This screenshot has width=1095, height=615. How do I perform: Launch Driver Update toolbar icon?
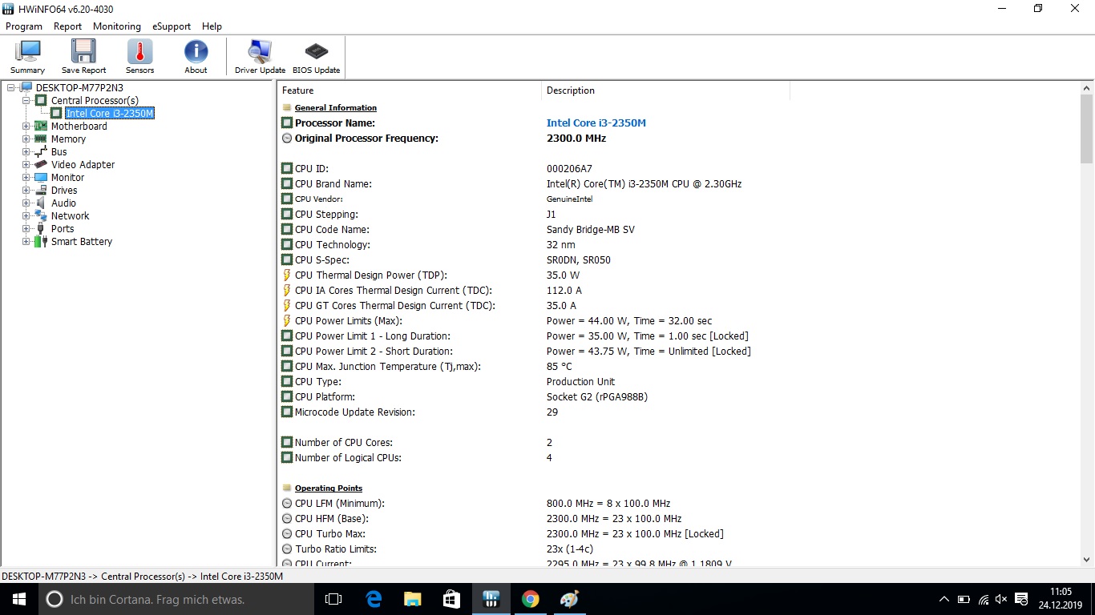pos(260,57)
